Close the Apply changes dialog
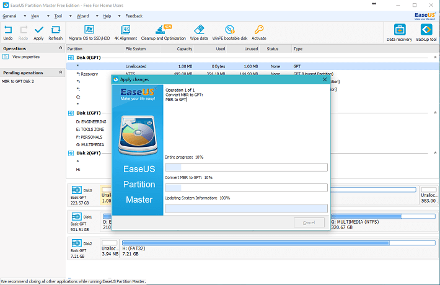This screenshot has height=285, width=440. click(x=325, y=79)
